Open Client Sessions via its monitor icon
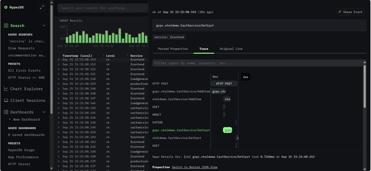The height and width of the screenshot is (171, 371). pos(6,100)
